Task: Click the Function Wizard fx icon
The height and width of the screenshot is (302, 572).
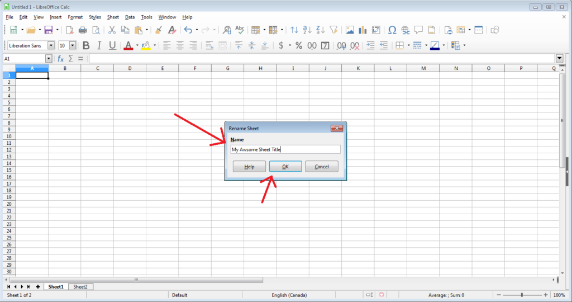Action: (60, 59)
